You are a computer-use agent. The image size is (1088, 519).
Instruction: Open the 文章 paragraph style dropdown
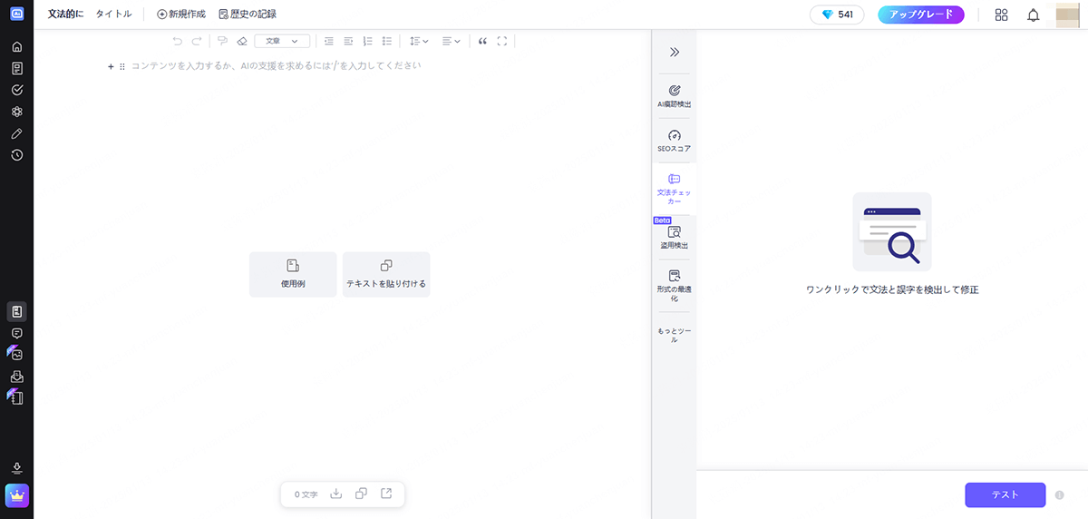[282, 41]
